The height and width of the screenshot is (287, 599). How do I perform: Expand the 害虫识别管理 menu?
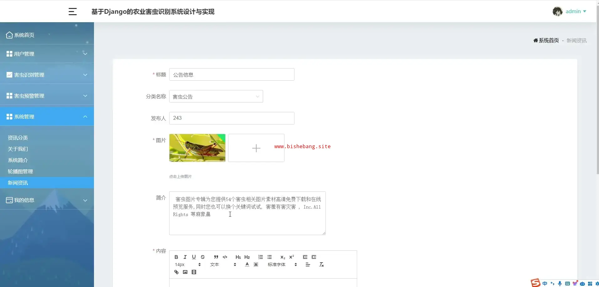(47, 75)
